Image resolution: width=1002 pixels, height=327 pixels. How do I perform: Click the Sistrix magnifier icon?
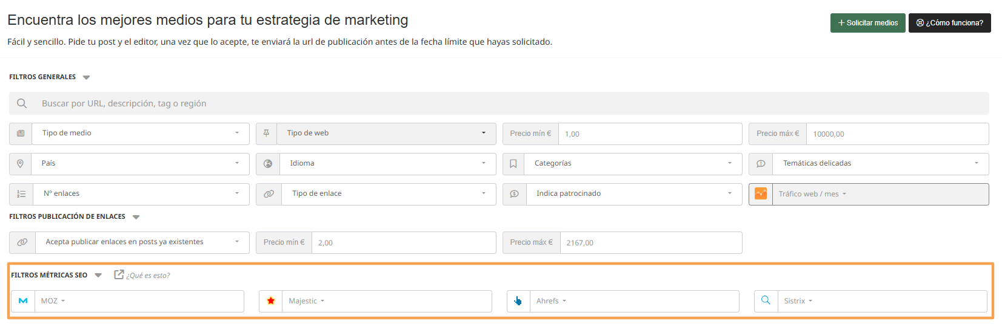point(766,300)
